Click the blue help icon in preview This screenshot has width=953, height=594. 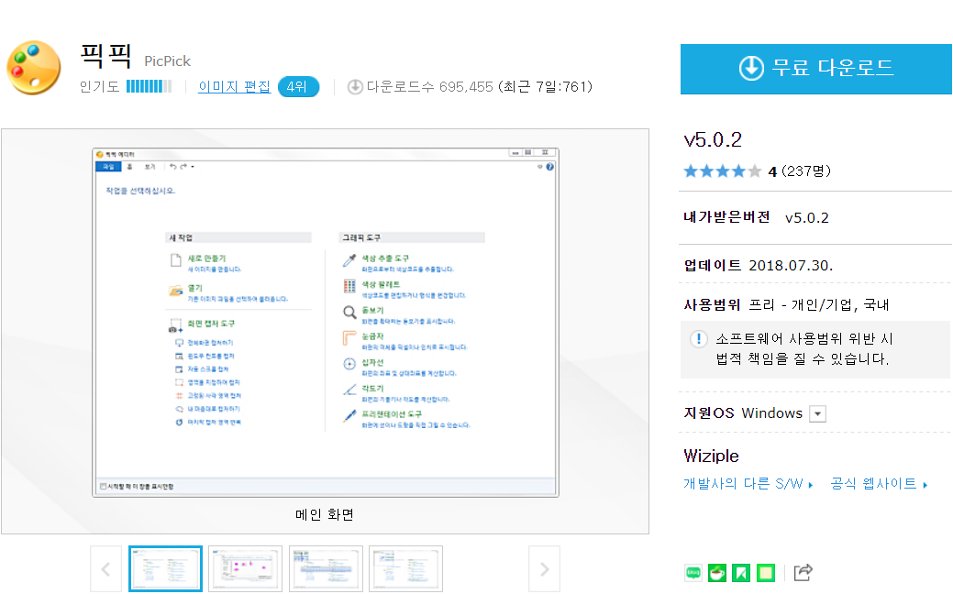550,167
